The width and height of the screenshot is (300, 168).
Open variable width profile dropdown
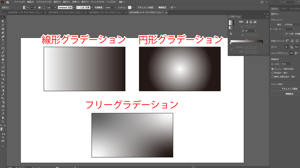pyautogui.click(x=74, y=7)
